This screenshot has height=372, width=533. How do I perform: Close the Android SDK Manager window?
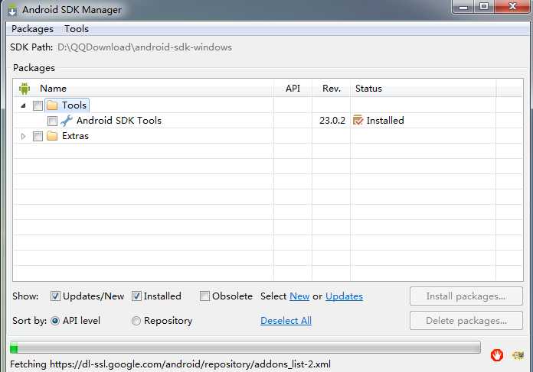[513, 7]
